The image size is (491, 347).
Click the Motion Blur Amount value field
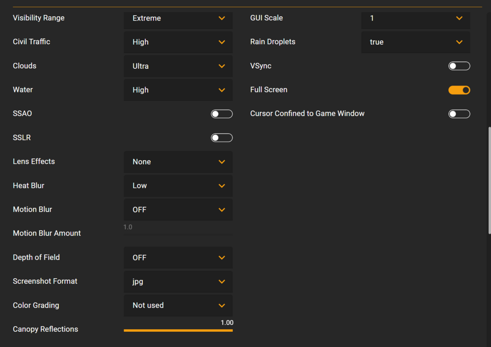[178, 228]
